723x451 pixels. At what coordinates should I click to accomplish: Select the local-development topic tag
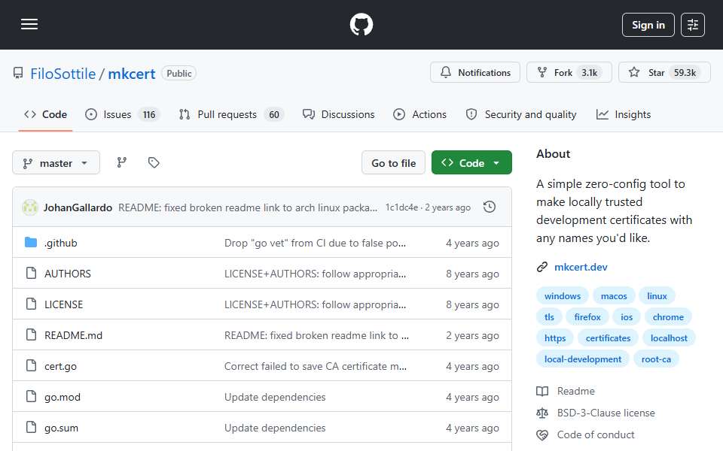pyautogui.click(x=583, y=359)
